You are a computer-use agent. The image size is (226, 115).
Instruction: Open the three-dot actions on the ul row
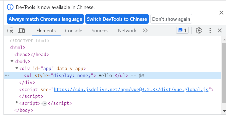click(7, 75)
